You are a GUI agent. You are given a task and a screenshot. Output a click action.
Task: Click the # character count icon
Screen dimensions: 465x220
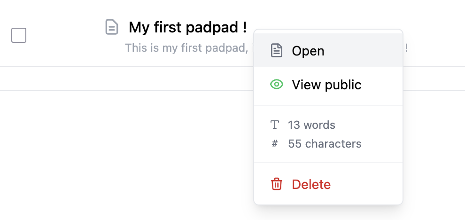275,144
